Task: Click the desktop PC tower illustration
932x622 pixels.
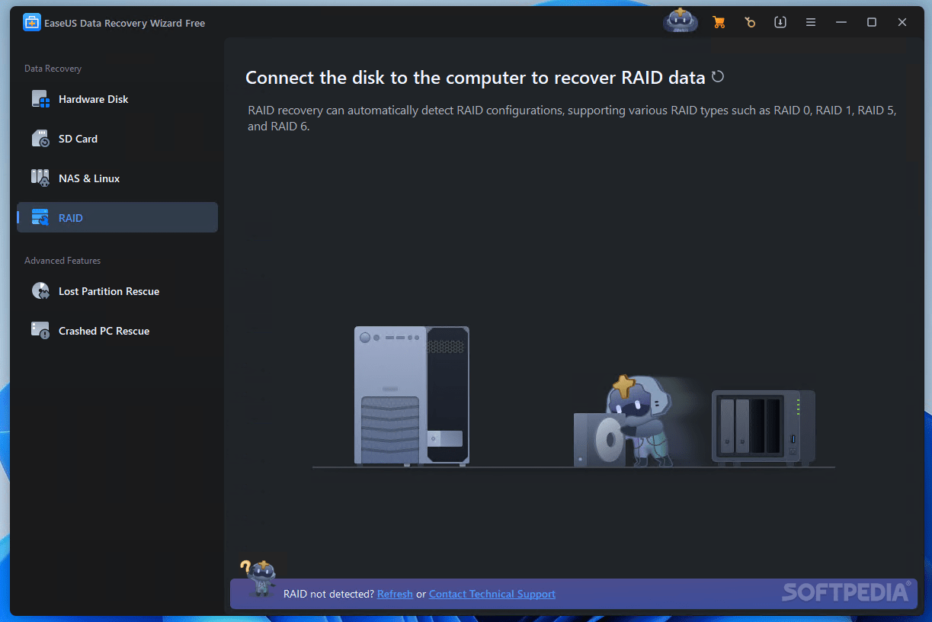Action: click(x=412, y=396)
